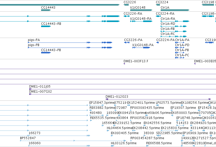Select the 372987 EST feature
Screen dimensions: 216x147
click(x=115, y=110)
